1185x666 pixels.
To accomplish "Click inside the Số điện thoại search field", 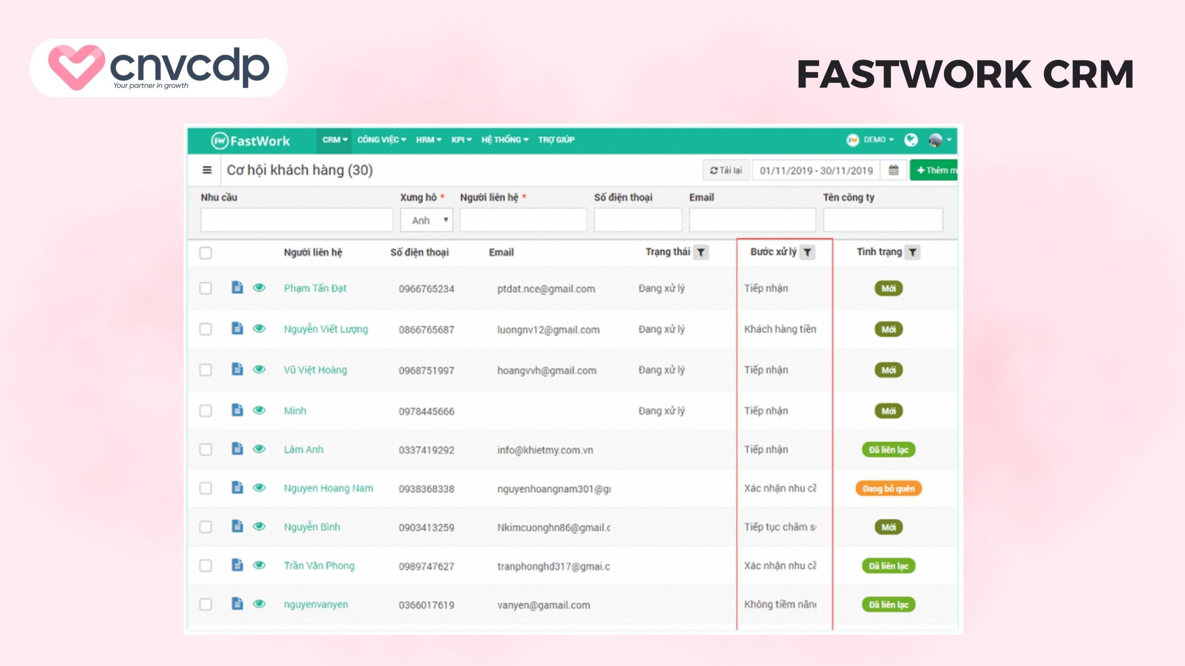I will coord(638,220).
